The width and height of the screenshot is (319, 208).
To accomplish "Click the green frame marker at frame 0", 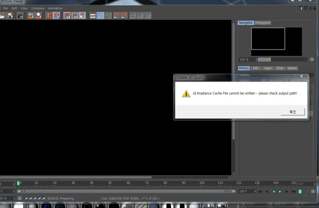I will (18, 183).
